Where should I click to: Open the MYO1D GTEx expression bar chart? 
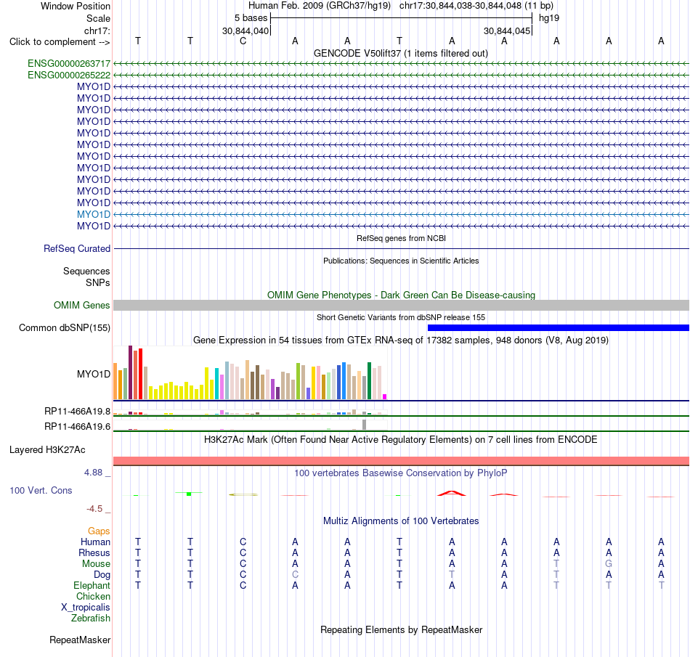coord(250,373)
